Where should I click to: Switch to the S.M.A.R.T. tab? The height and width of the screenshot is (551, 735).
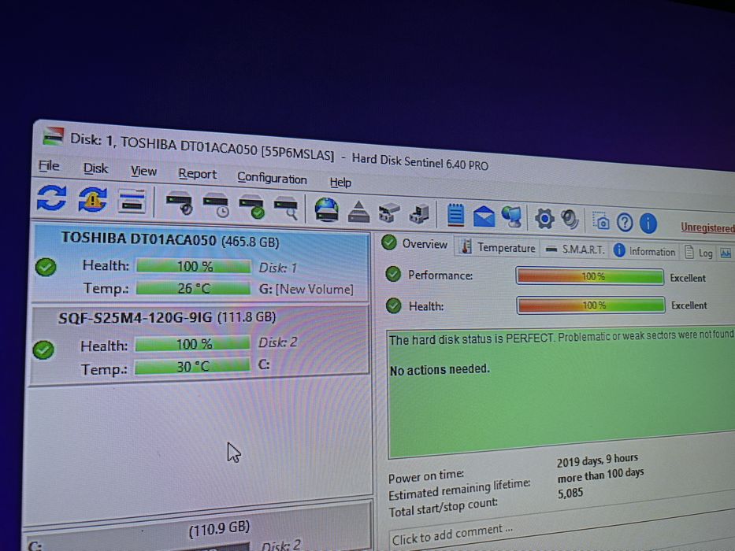(x=575, y=250)
